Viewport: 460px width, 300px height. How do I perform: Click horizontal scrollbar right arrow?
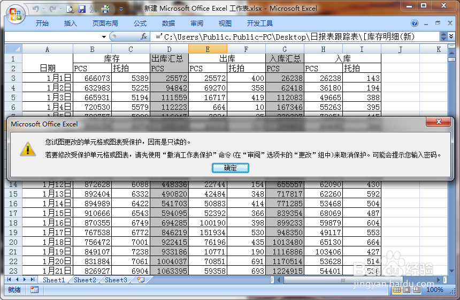click(439, 280)
